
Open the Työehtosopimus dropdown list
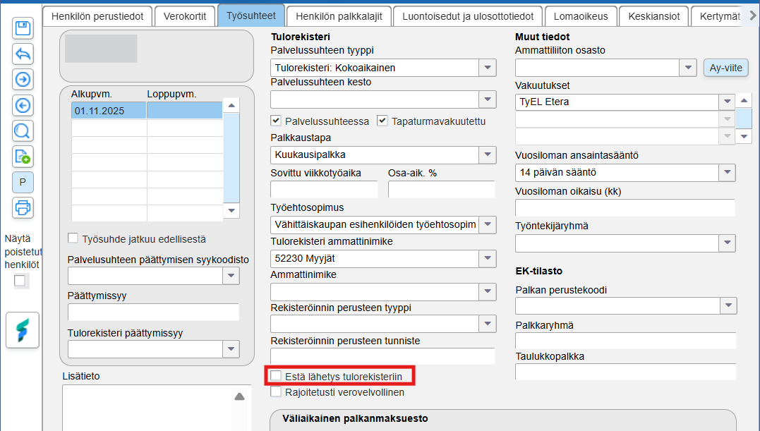click(488, 224)
